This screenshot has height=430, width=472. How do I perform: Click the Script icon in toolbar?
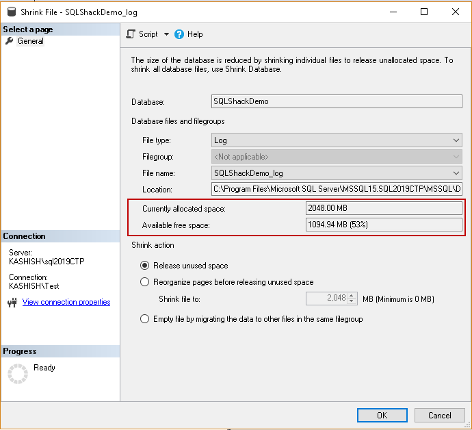131,34
